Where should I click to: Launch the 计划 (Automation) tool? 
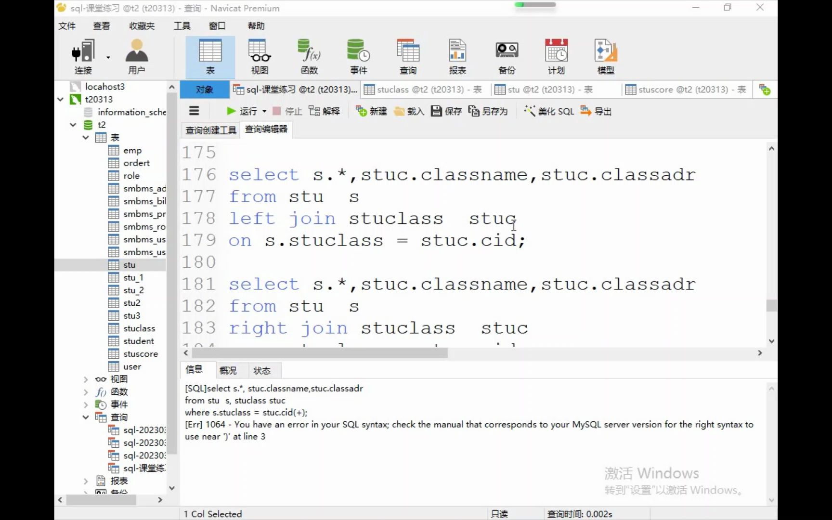click(x=556, y=56)
